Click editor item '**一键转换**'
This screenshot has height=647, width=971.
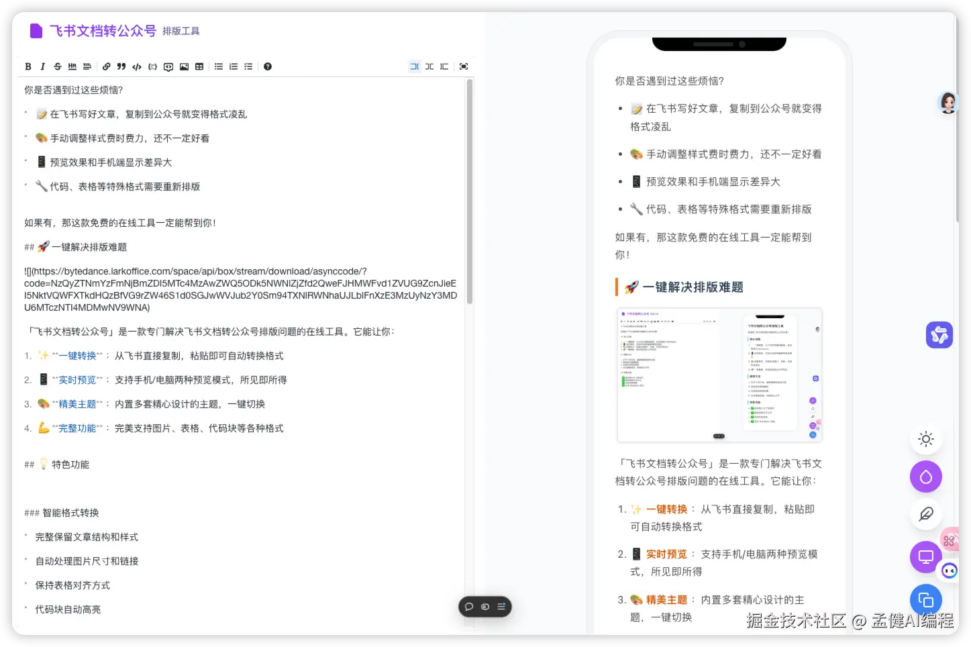(x=77, y=356)
